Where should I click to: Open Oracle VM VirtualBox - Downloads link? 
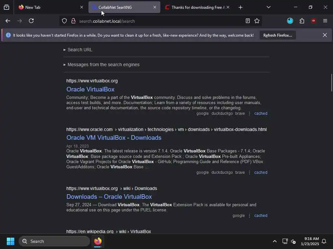point(114,137)
